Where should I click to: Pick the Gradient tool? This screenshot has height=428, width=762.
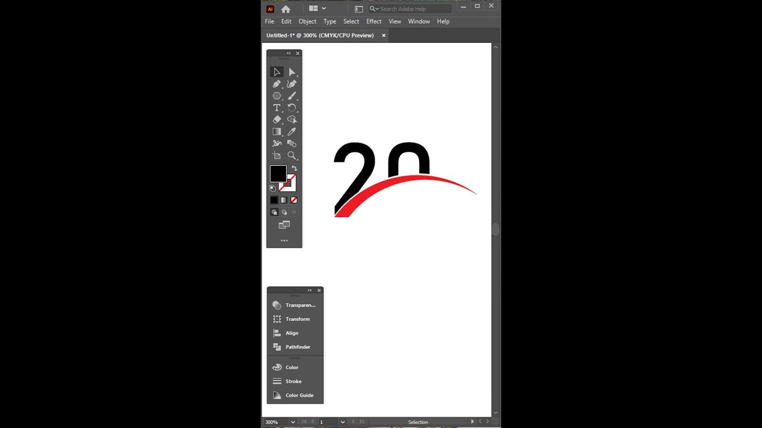pos(277,131)
